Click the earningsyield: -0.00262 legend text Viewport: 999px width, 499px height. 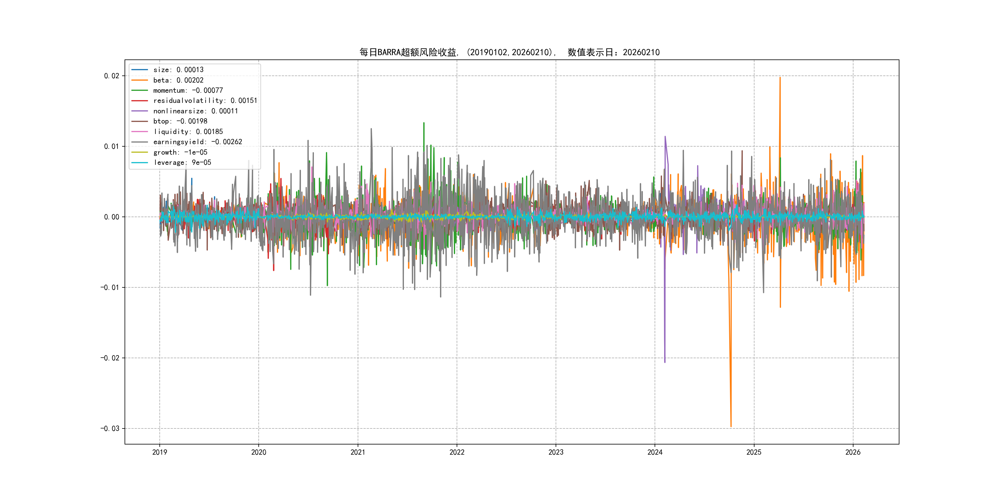[x=197, y=142]
